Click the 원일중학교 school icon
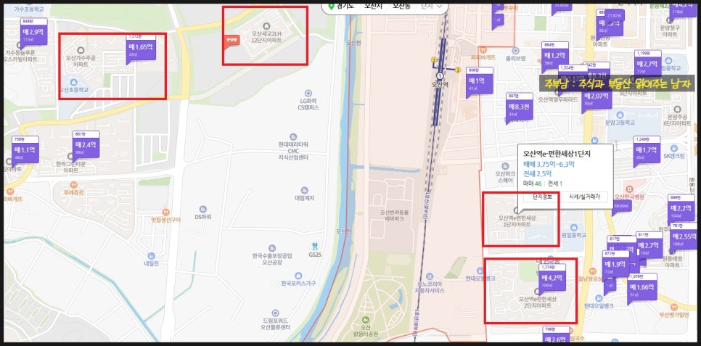This screenshot has height=346, width=701. tap(574, 227)
